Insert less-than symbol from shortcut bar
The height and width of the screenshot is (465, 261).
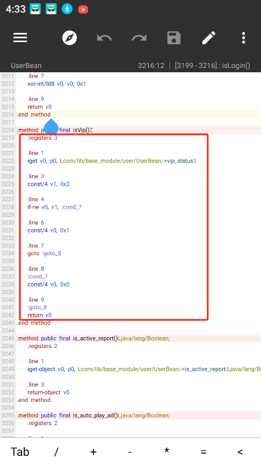239,452
